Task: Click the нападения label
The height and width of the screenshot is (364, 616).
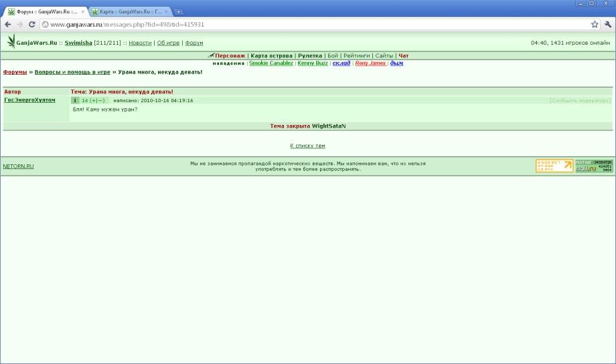Action: point(228,63)
